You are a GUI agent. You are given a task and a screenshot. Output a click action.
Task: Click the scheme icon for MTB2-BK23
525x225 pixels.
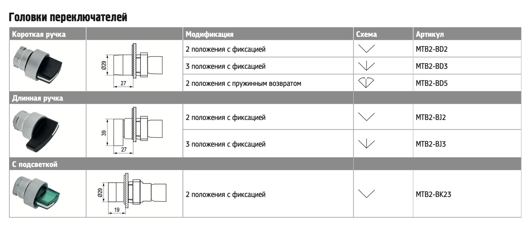click(366, 194)
